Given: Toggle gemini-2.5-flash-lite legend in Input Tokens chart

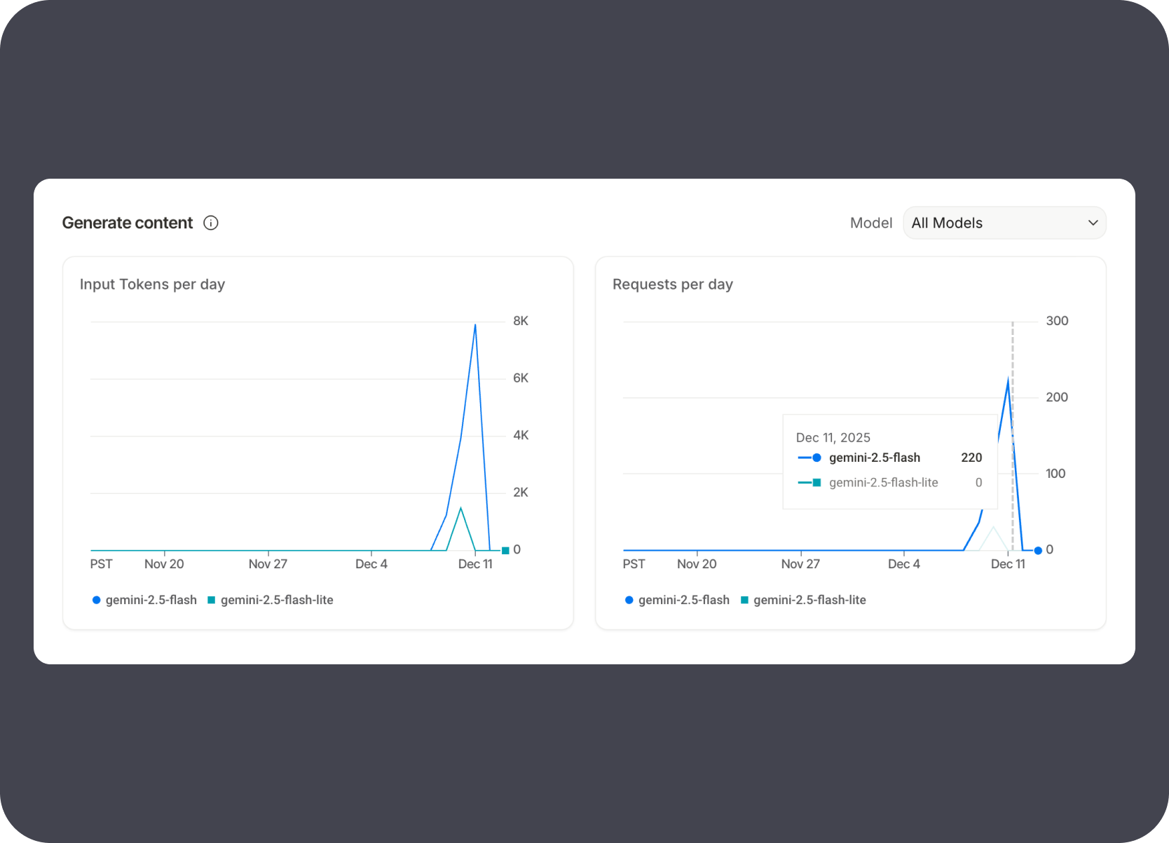Looking at the screenshot, I should coord(271,600).
